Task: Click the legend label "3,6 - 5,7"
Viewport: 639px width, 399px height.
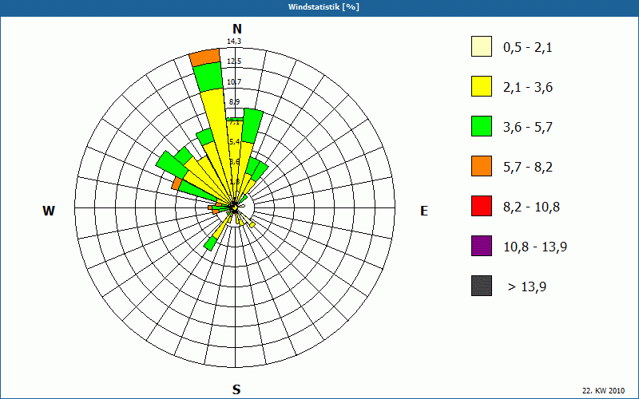Action: click(528, 128)
